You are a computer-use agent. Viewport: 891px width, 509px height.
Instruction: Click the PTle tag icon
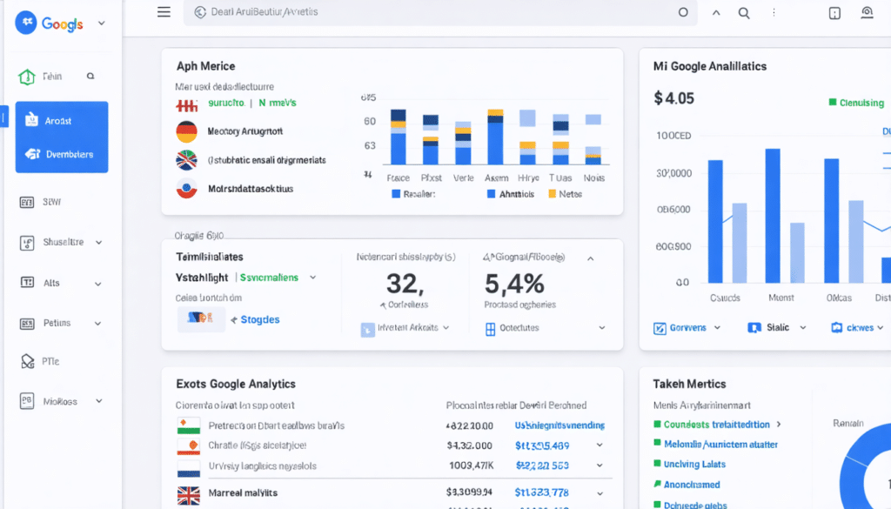pyautogui.click(x=27, y=361)
